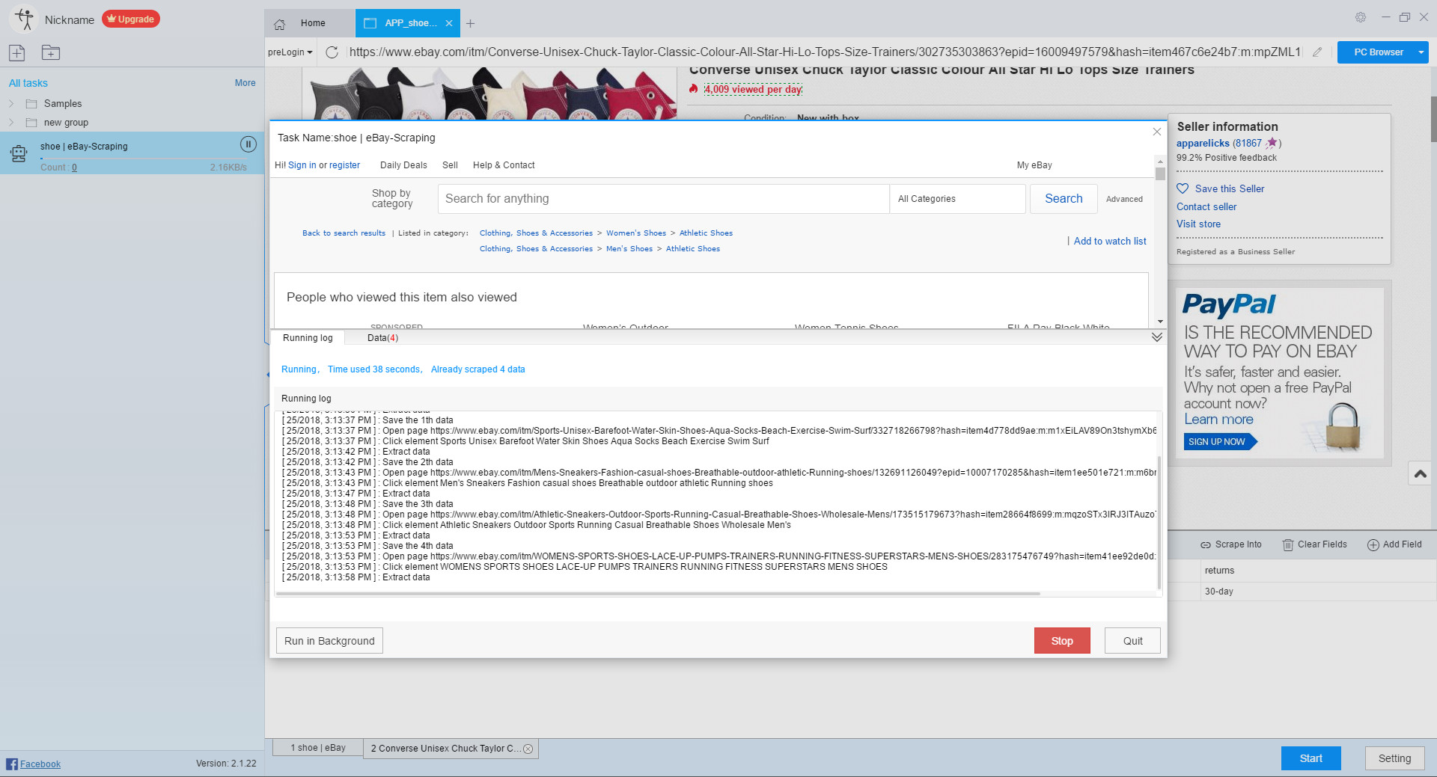1437x777 pixels.
Task: Click the Men's Shoes breadcrumb
Action: 629,249
